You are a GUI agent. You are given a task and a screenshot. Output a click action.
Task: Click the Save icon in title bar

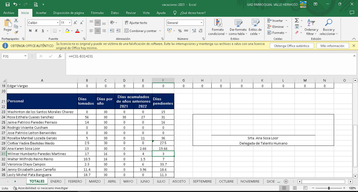[7, 4]
